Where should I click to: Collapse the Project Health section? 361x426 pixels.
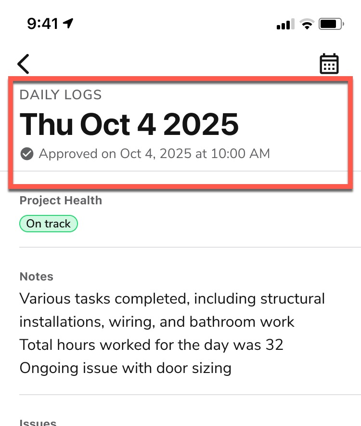60,200
